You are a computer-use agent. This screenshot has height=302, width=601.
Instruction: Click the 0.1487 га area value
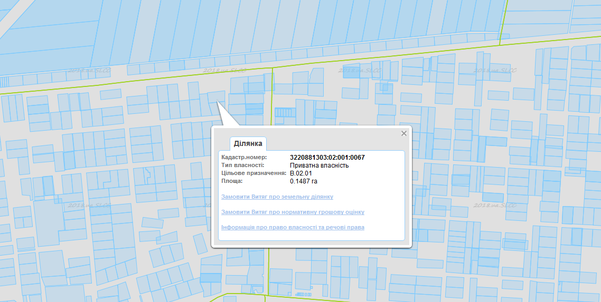coord(303,181)
